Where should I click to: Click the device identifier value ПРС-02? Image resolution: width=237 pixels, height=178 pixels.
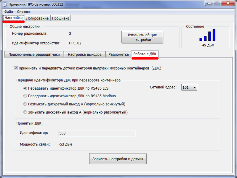coord(75,43)
